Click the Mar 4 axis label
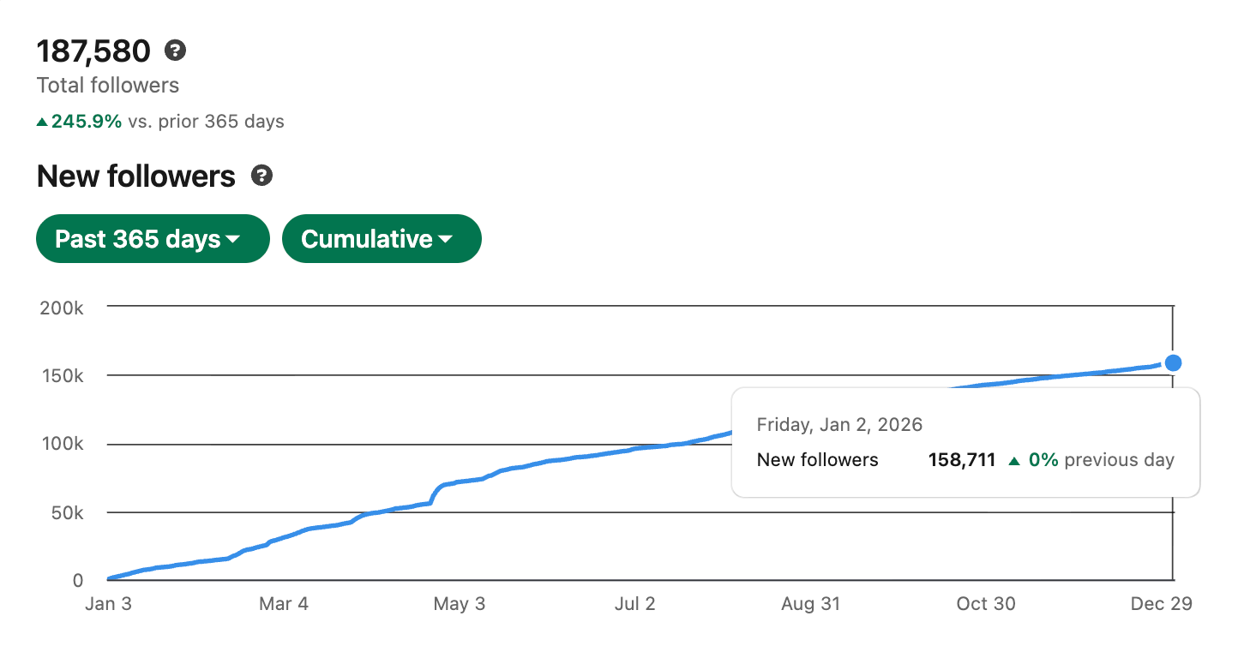1238x658 pixels. coord(284,604)
